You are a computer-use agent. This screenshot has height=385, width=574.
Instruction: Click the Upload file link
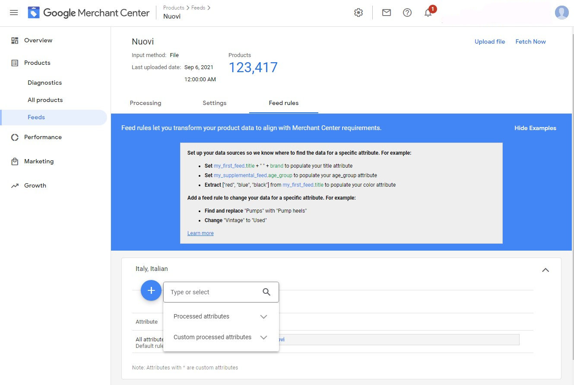pyautogui.click(x=490, y=41)
